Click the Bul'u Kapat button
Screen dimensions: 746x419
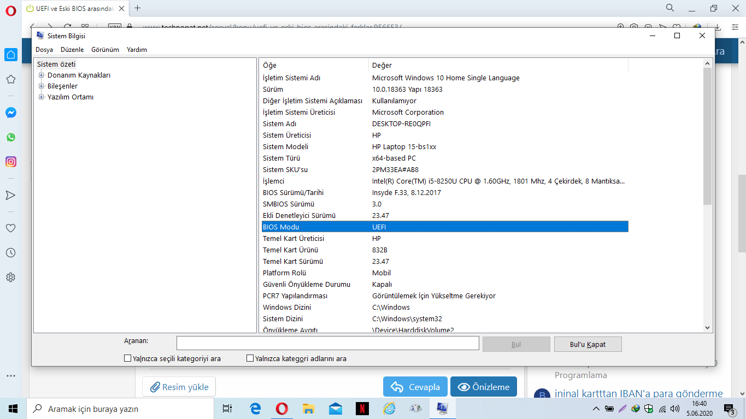click(588, 344)
